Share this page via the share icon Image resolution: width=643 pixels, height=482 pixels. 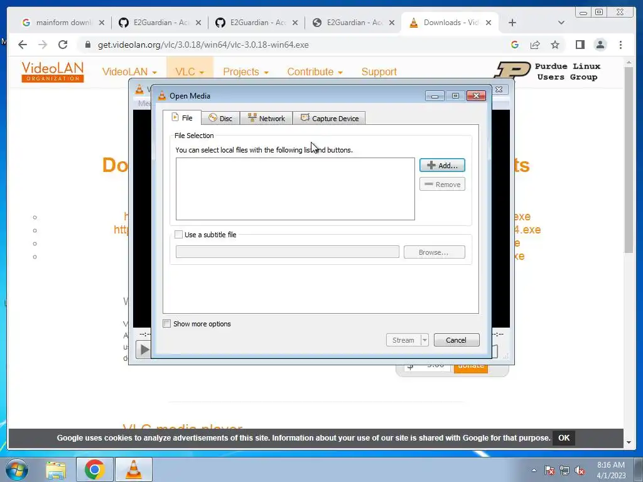[x=535, y=45]
